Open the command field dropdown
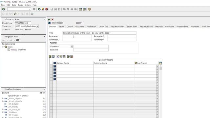The height and width of the screenshot is (118, 210). (x=30, y=9)
